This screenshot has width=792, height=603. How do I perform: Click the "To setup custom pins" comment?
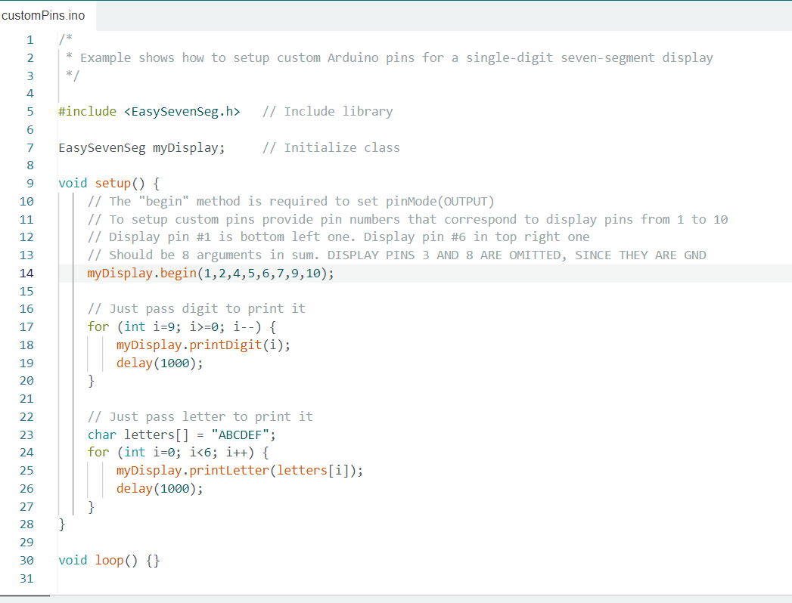coord(408,219)
